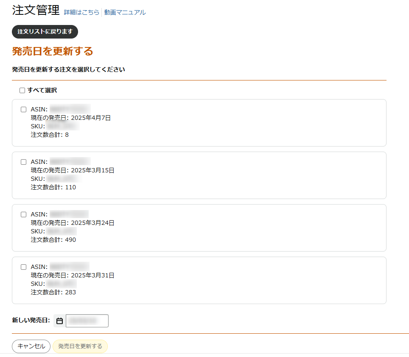Click the 注文管理 page title
This screenshot has width=409, height=357.
(x=36, y=11)
